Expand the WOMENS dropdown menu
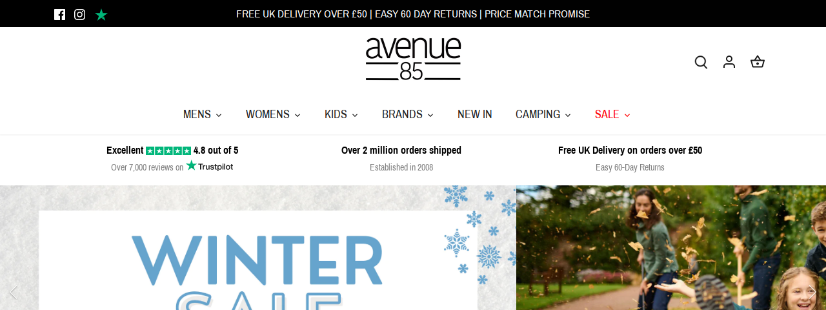Screen dimensions: 826x310 tap(273, 114)
